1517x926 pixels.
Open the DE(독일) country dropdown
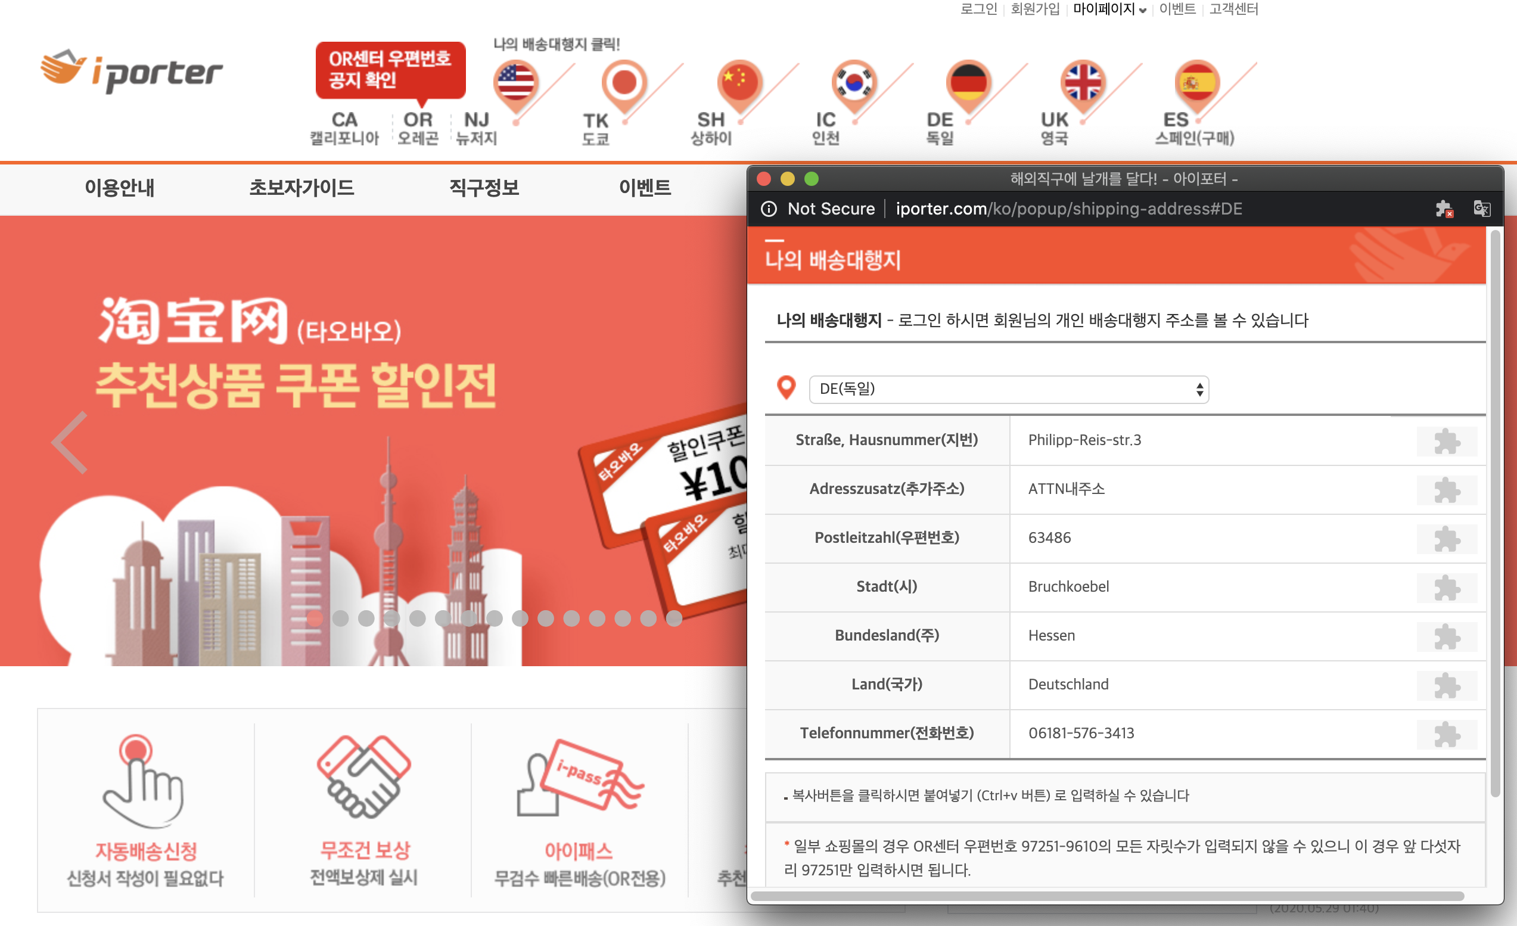pyautogui.click(x=1009, y=389)
